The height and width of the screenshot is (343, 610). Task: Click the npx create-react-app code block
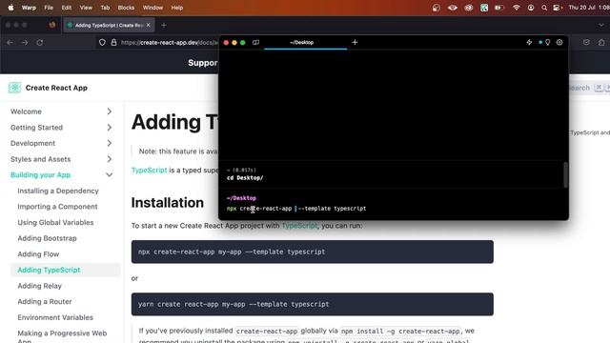click(313, 252)
